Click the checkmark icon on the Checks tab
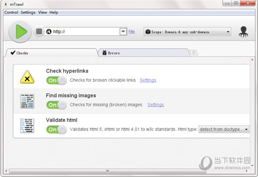The image size is (258, 177). click(x=13, y=52)
